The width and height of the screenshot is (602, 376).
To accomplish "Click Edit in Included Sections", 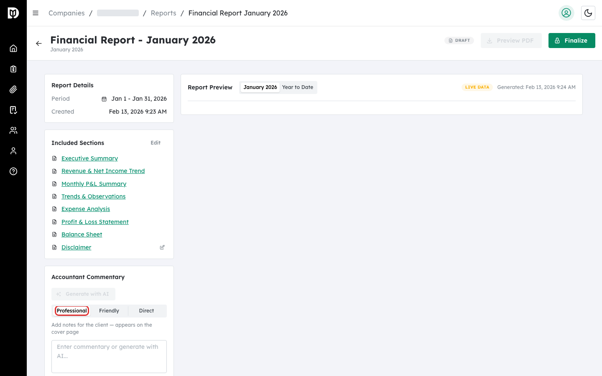I will click(156, 143).
